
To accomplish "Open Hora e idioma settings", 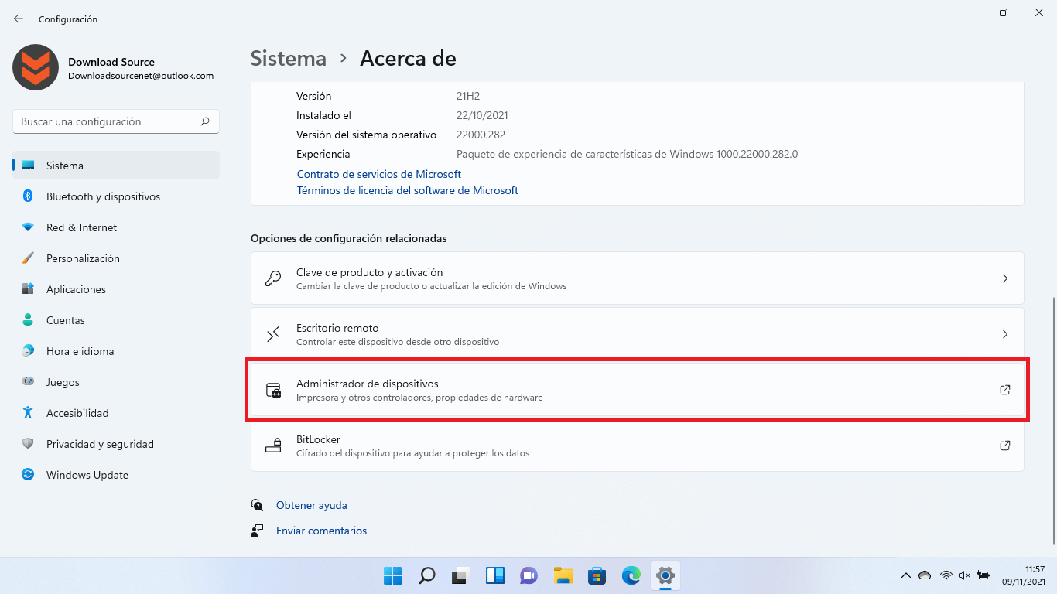I will [116, 351].
